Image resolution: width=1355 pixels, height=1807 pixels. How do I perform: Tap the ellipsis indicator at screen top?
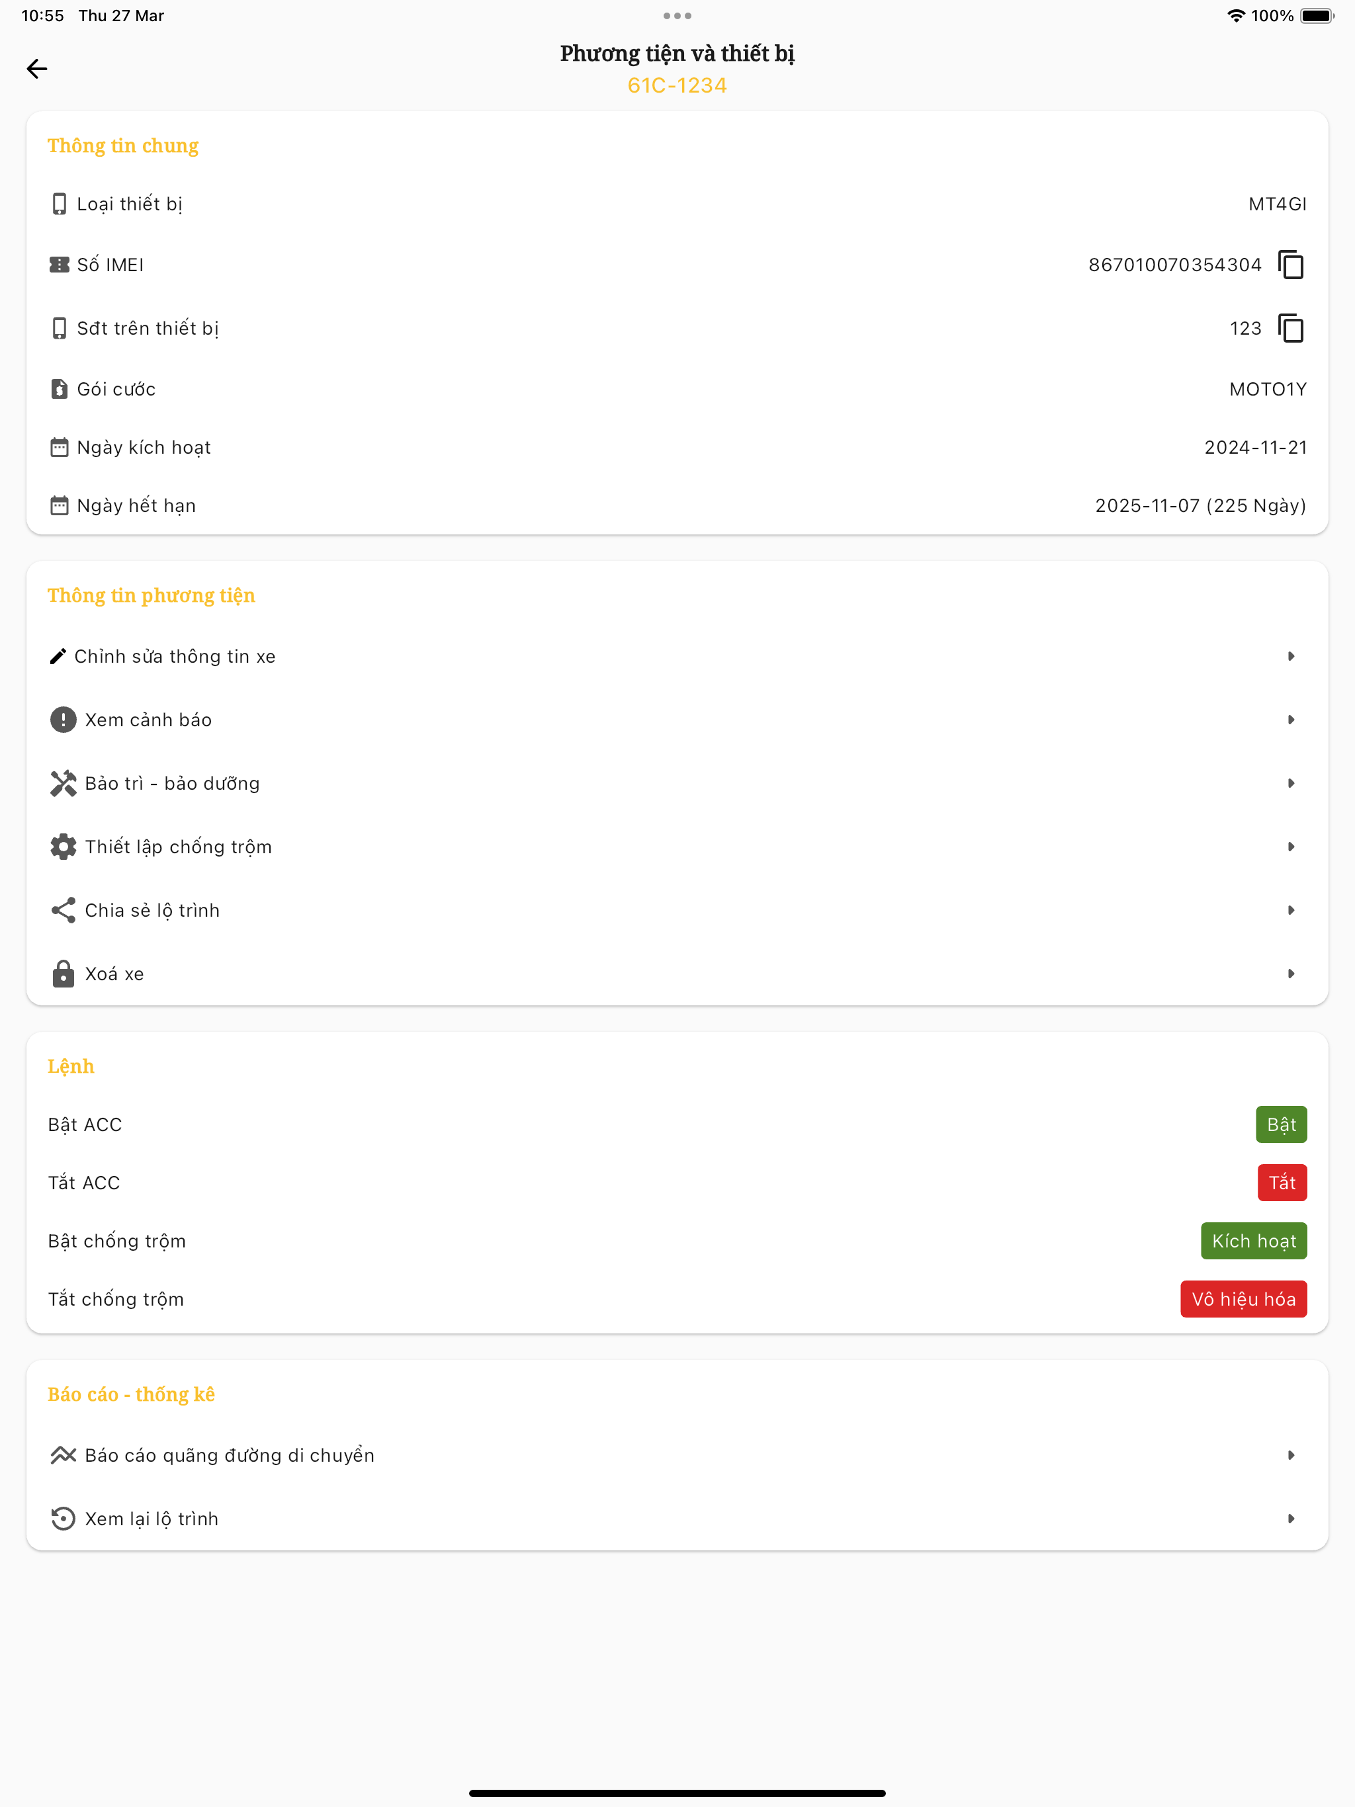[x=677, y=15]
